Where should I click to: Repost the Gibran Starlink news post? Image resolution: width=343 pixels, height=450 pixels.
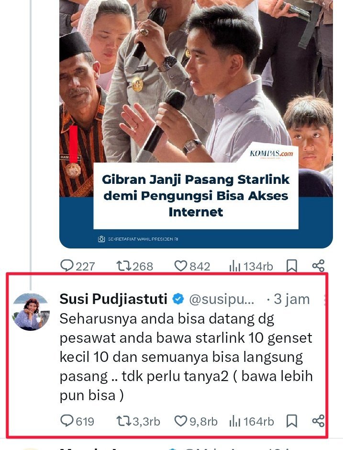134,266
